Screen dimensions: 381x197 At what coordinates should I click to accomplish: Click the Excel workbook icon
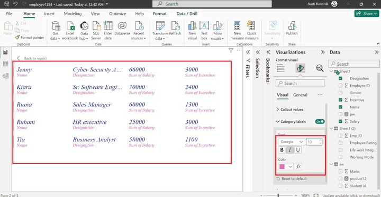(70, 30)
